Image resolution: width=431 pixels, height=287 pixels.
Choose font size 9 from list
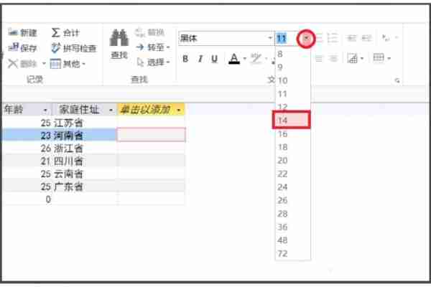pos(293,67)
